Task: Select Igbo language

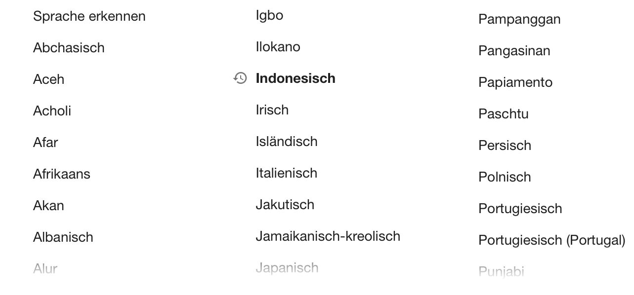Action: (x=269, y=15)
